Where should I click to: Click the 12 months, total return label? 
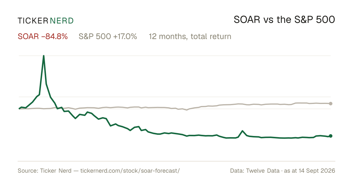[x=190, y=36]
